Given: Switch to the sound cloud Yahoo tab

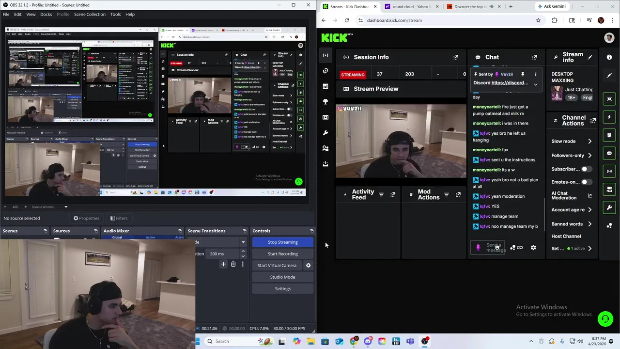Looking at the screenshot, I should [x=411, y=7].
